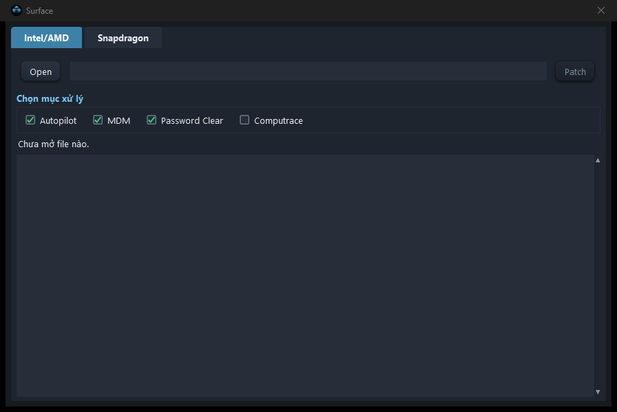Click the 'Chọn mục xử lý' heading
Image resolution: width=617 pixels, height=412 pixels.
click(x=50, y=98)
